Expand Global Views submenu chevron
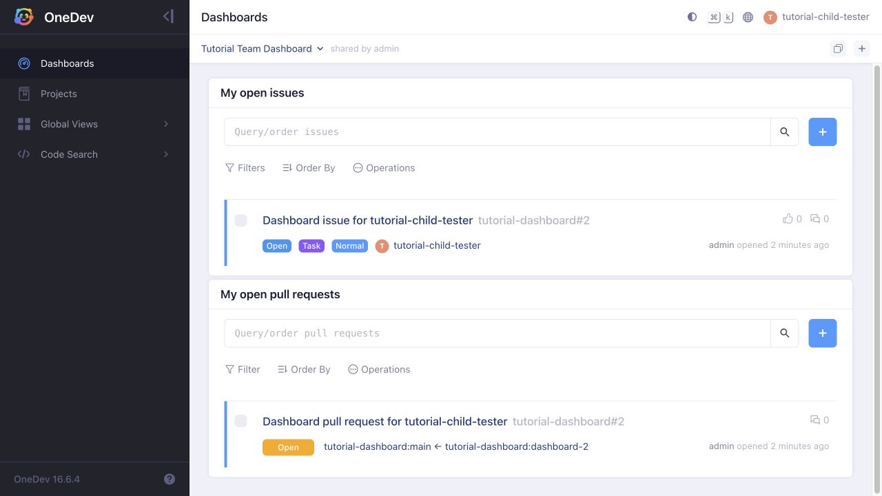Screen dimensions: 882x496 coord(166,124)
